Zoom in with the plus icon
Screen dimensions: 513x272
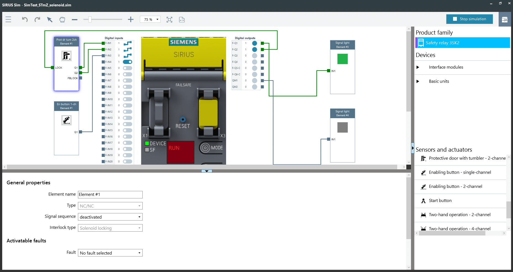point(131,19)
